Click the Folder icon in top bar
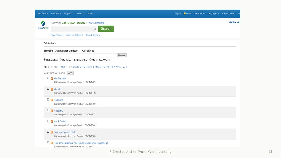 point(184,13)
